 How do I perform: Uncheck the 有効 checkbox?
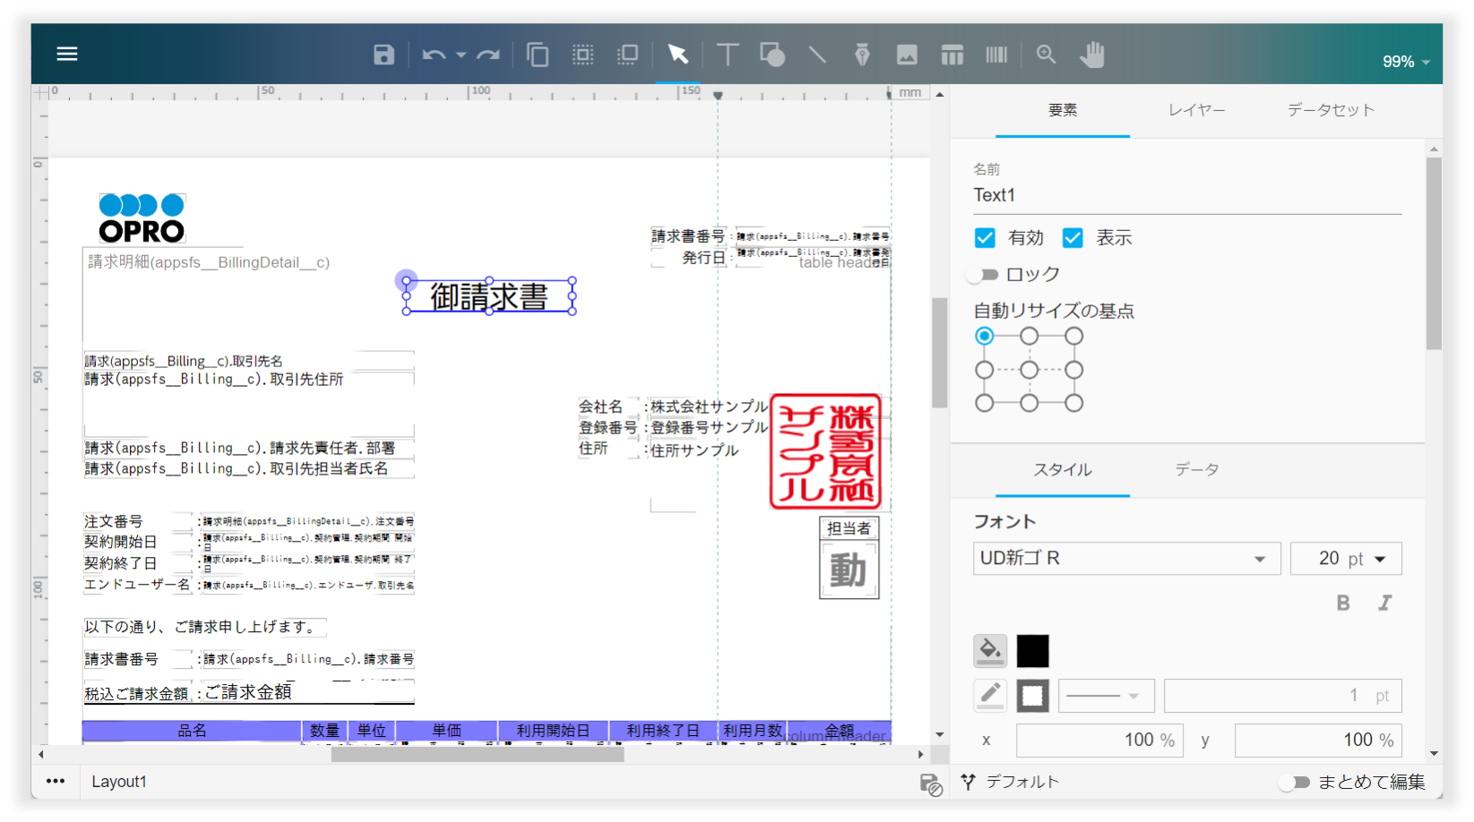click(x=985, y=238)
